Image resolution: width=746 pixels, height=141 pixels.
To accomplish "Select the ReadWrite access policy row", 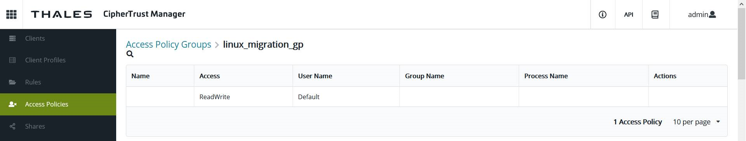I will click(x=427, y=97).
